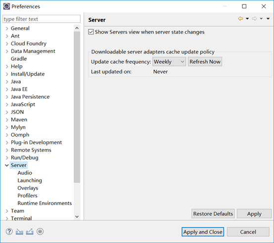Expand the Maven preferences node
Image resolution: width=274 pixels, height=243 pixels.
(x=7, y=120)
